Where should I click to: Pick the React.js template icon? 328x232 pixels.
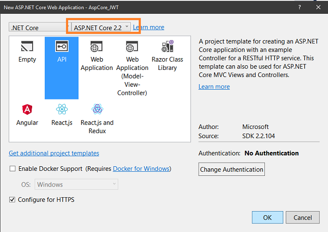pos(62,109)
